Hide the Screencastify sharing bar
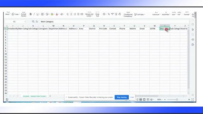The width and height of the screenshot is (203, 114). coord(132,97)
